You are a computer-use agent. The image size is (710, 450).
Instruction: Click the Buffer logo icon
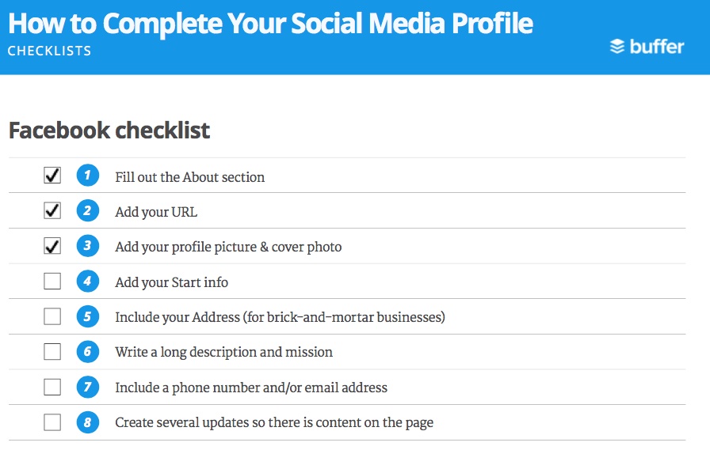(617, 46)
